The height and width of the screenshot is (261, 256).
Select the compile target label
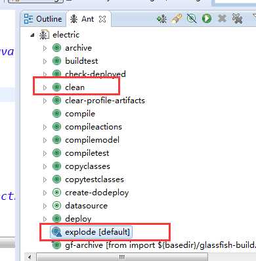click(80, 114)
